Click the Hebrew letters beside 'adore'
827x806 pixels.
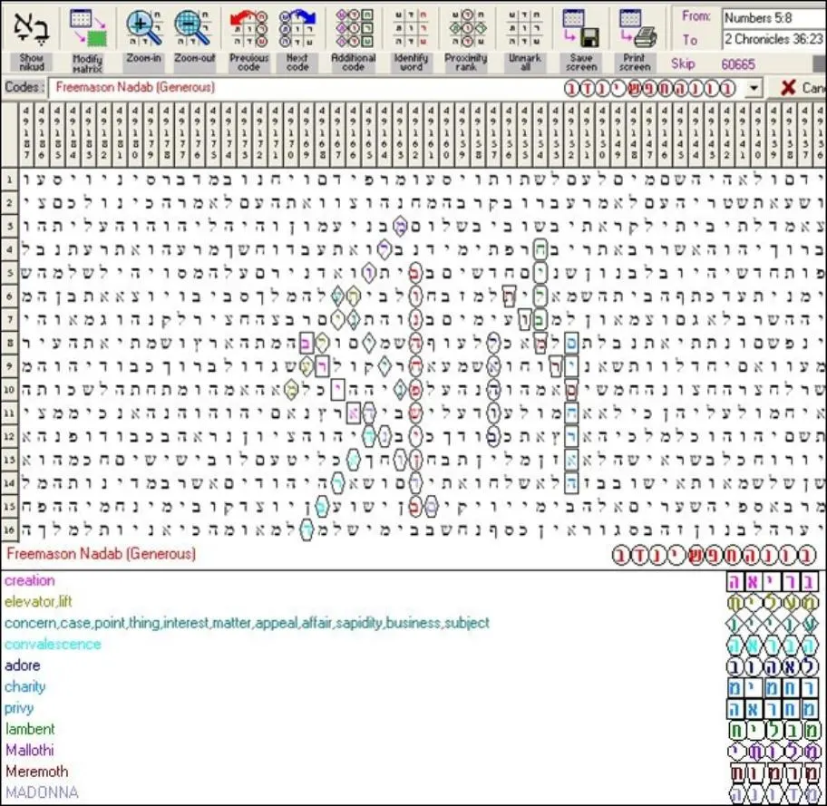pyautogui.click(x=773, y=666)
